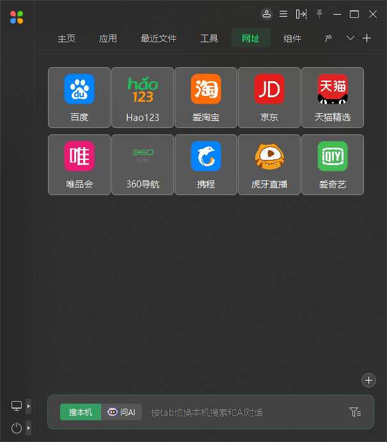Launch the 携程 travel shortcut
This screenshot has height=442, width=387.
pyautogui.click(x=206, y=164)
